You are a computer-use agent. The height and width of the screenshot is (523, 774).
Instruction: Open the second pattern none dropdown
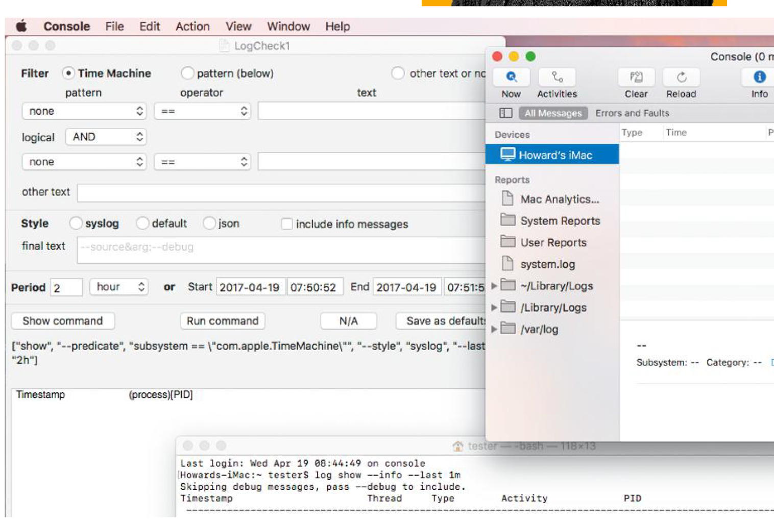pos(84,162)
